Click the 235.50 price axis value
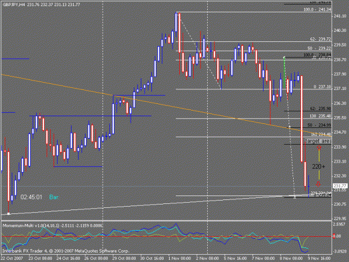The image size is (349, 262). point(340,118)
